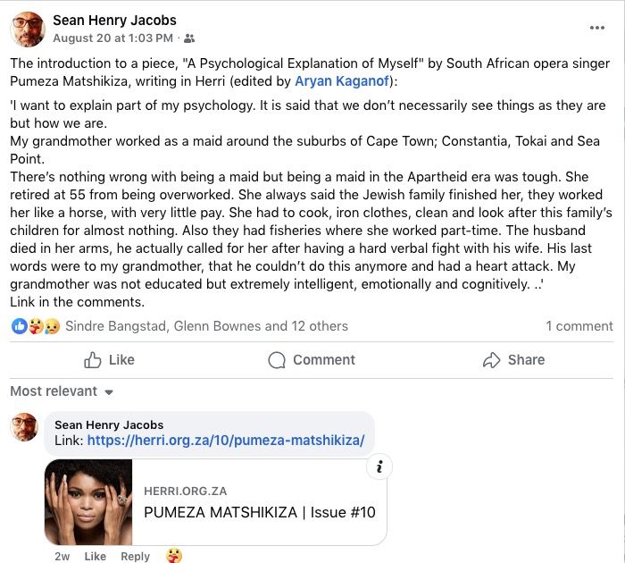
Task: Click the post reaction emoji cluster
Action: click(36, 326)
